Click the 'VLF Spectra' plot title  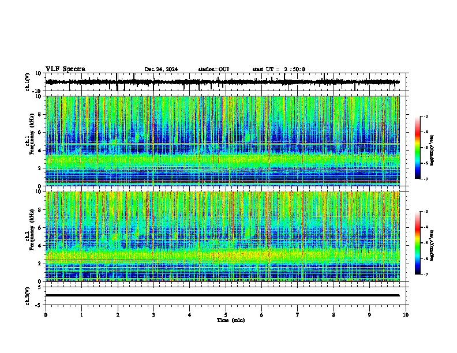tap(65, 69)
